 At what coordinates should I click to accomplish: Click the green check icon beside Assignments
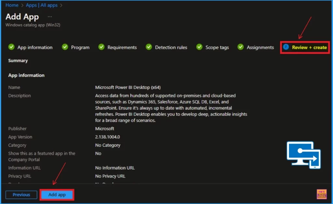(241, 47)
